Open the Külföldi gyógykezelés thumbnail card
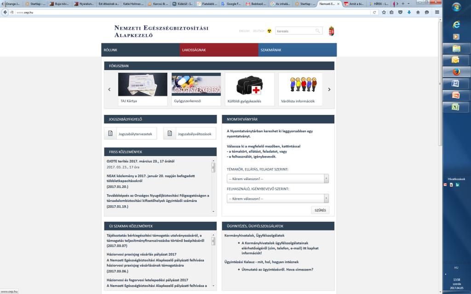This screenshot has height=294, width=471. coord(250,89)
